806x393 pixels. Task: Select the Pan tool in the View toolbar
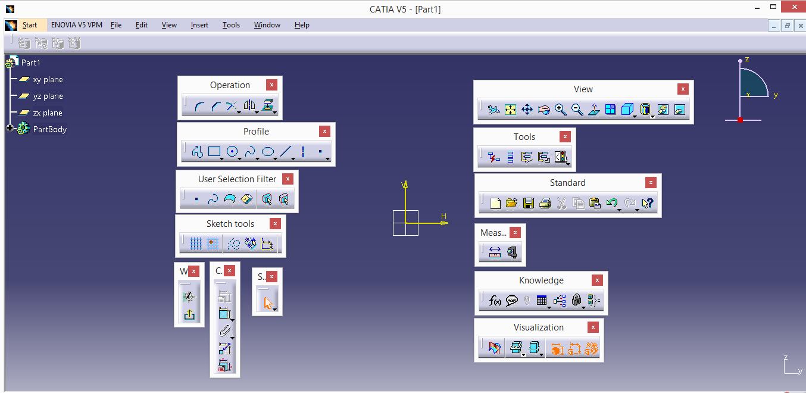coord(527,109)
